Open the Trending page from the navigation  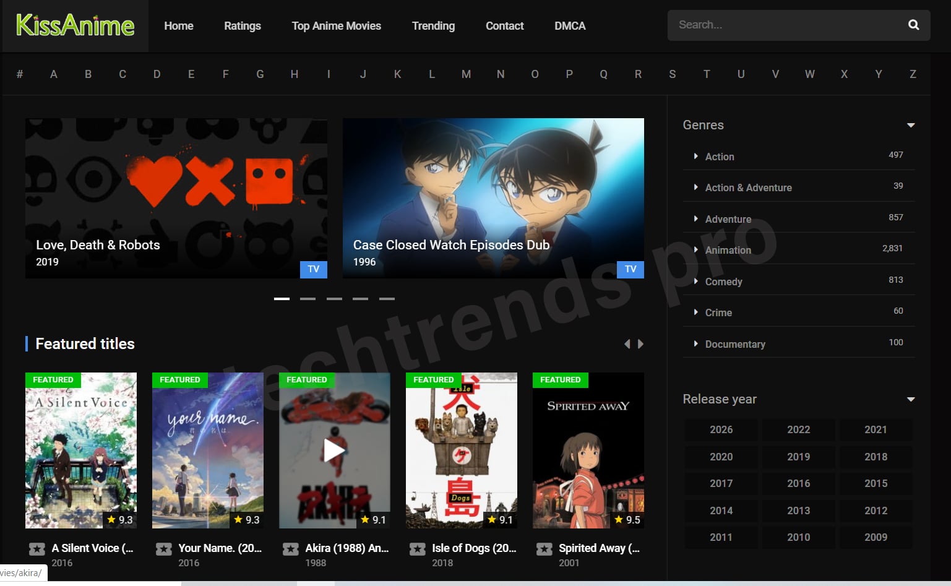pyautogui.click(x=433, y=25)
